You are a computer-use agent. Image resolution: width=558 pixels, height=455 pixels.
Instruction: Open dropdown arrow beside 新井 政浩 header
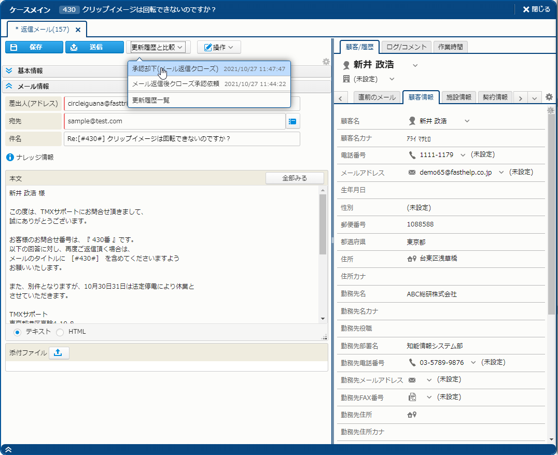pos(415,65)
